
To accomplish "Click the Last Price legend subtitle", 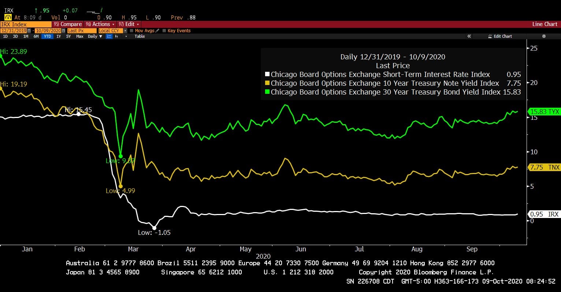I will (393, 66).
